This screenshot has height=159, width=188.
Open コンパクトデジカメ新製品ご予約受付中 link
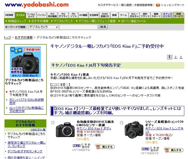(27, 109)
